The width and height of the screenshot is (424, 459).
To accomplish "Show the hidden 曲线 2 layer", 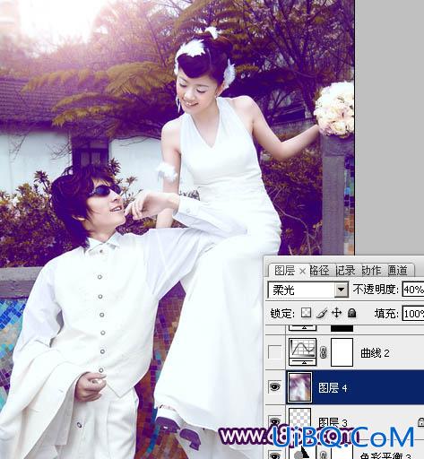I will [x=274, y=352].
